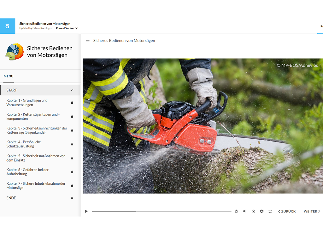The width and height of the screenshot is (323, 242).
Task: Open the video player settings gear
Action: [261, 211]
